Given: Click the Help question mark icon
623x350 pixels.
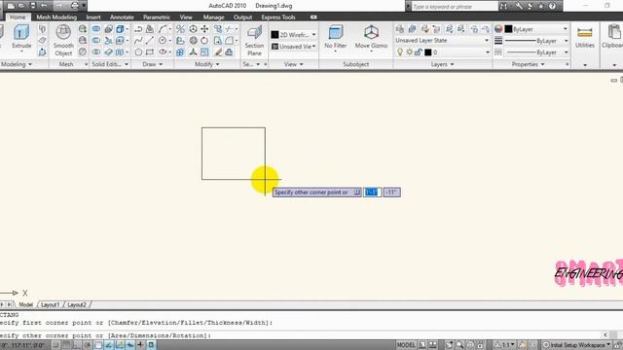Looking at the screenshot, I should coord(552,6).
